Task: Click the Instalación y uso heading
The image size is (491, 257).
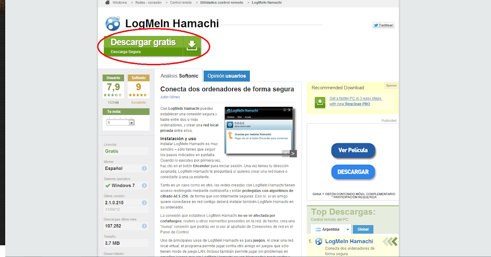Action: point(178,139)
